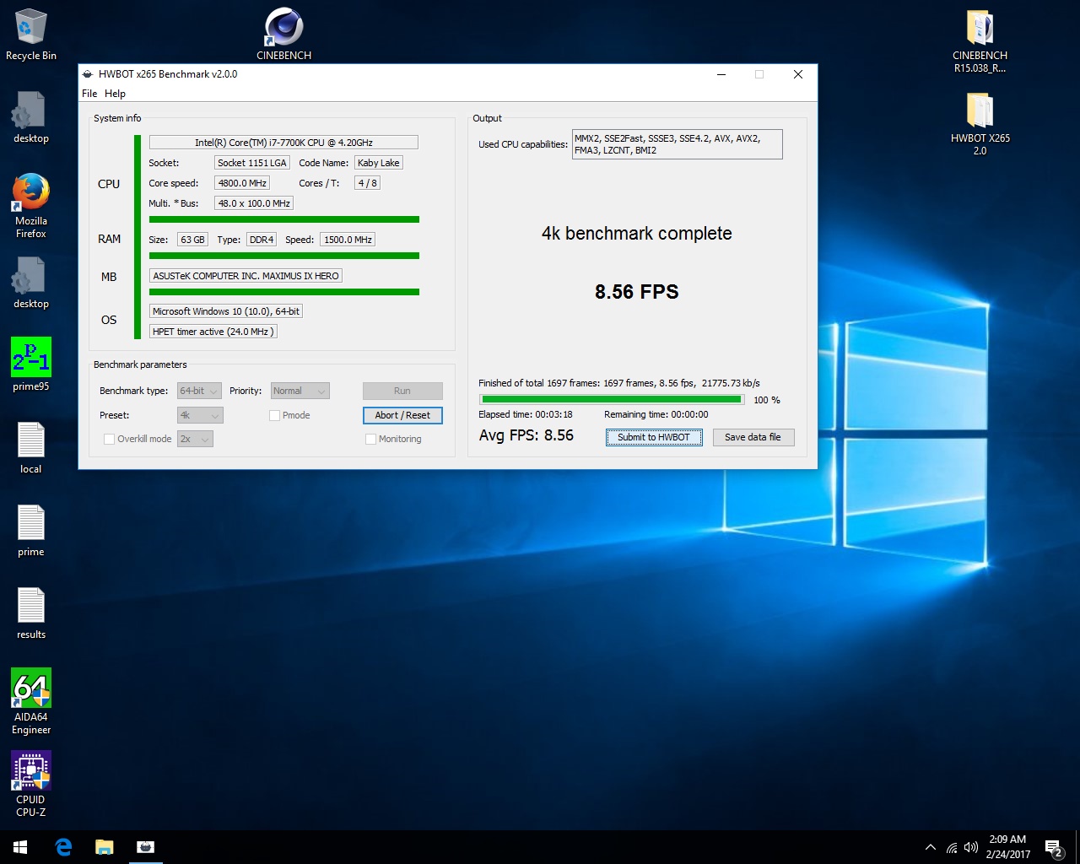Open File Explorer from the taskbar
The image size is (1080, 864).
[x=104, y=847]
